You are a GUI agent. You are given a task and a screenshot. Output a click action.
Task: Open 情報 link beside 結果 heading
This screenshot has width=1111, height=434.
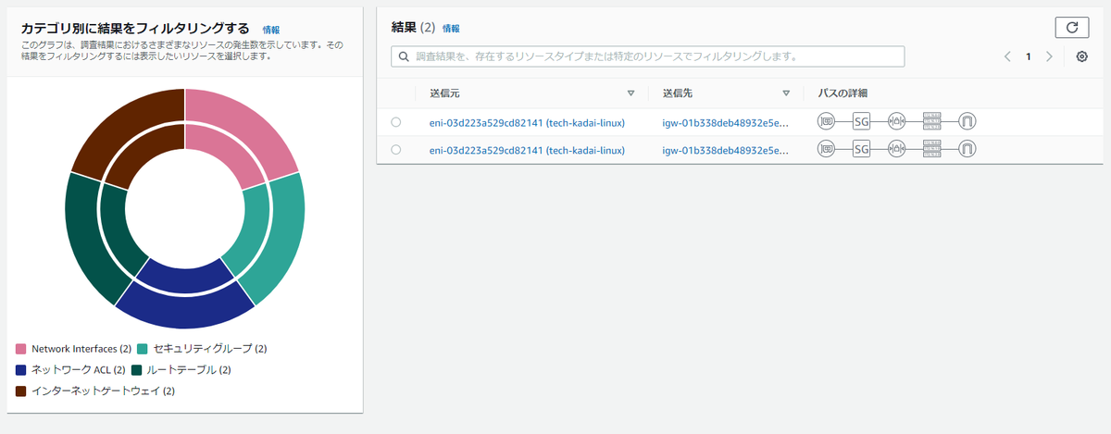point(451,29)
